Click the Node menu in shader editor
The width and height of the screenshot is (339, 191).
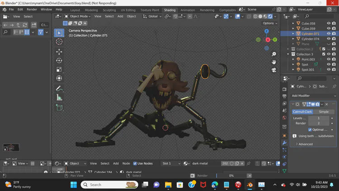pyautogui.click(x=126, y=163)
